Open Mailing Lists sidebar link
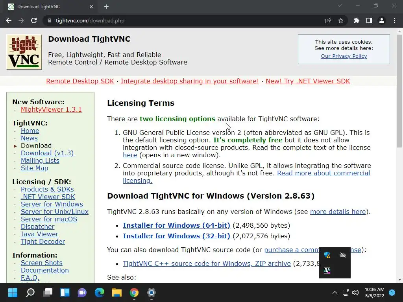Viewport: 403px width, 302px height. (x=40, y=160)
